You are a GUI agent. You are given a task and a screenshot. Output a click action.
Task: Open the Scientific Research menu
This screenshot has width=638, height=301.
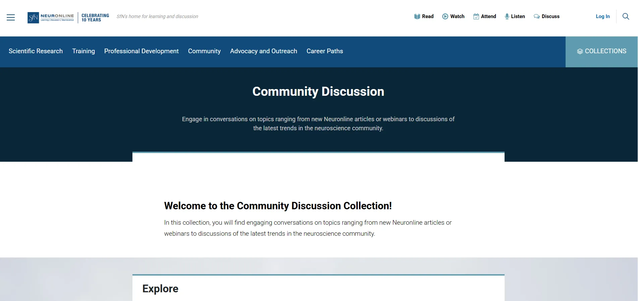36,51
